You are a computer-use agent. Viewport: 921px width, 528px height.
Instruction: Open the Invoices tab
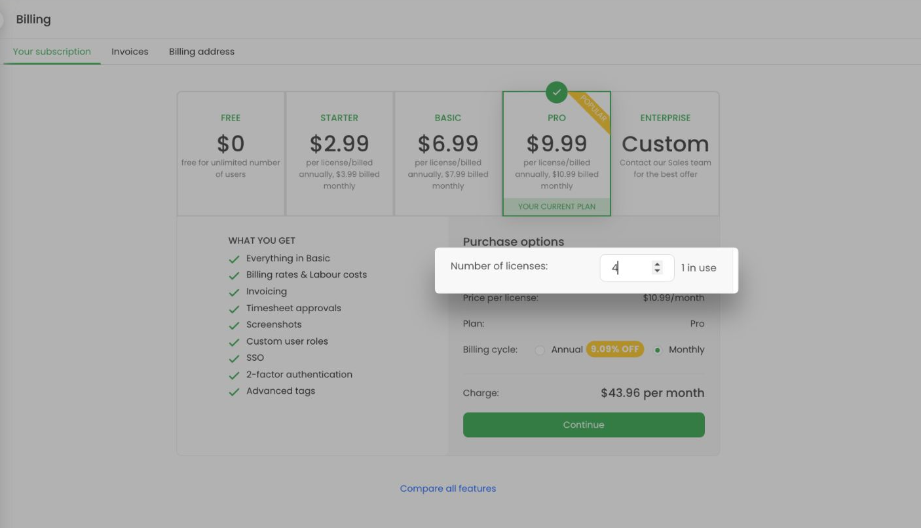click(x=130, y=52)
